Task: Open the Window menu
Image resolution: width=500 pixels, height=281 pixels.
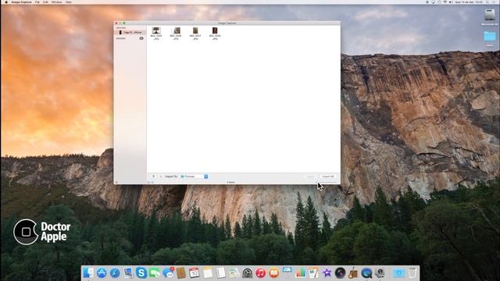Action: click(57, 2)
